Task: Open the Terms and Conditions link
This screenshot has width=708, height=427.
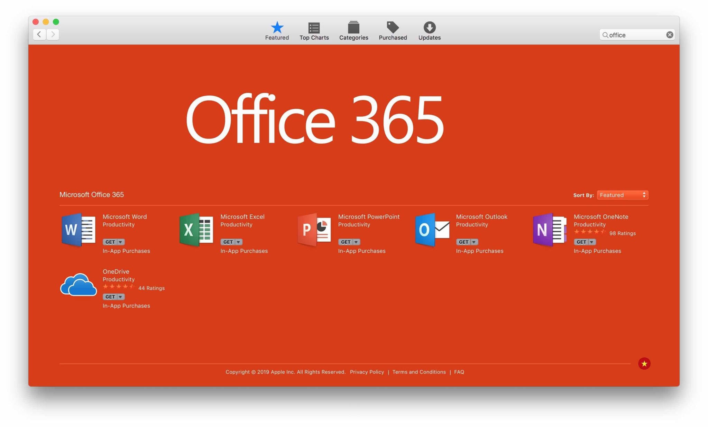Action: pos(419,372)
